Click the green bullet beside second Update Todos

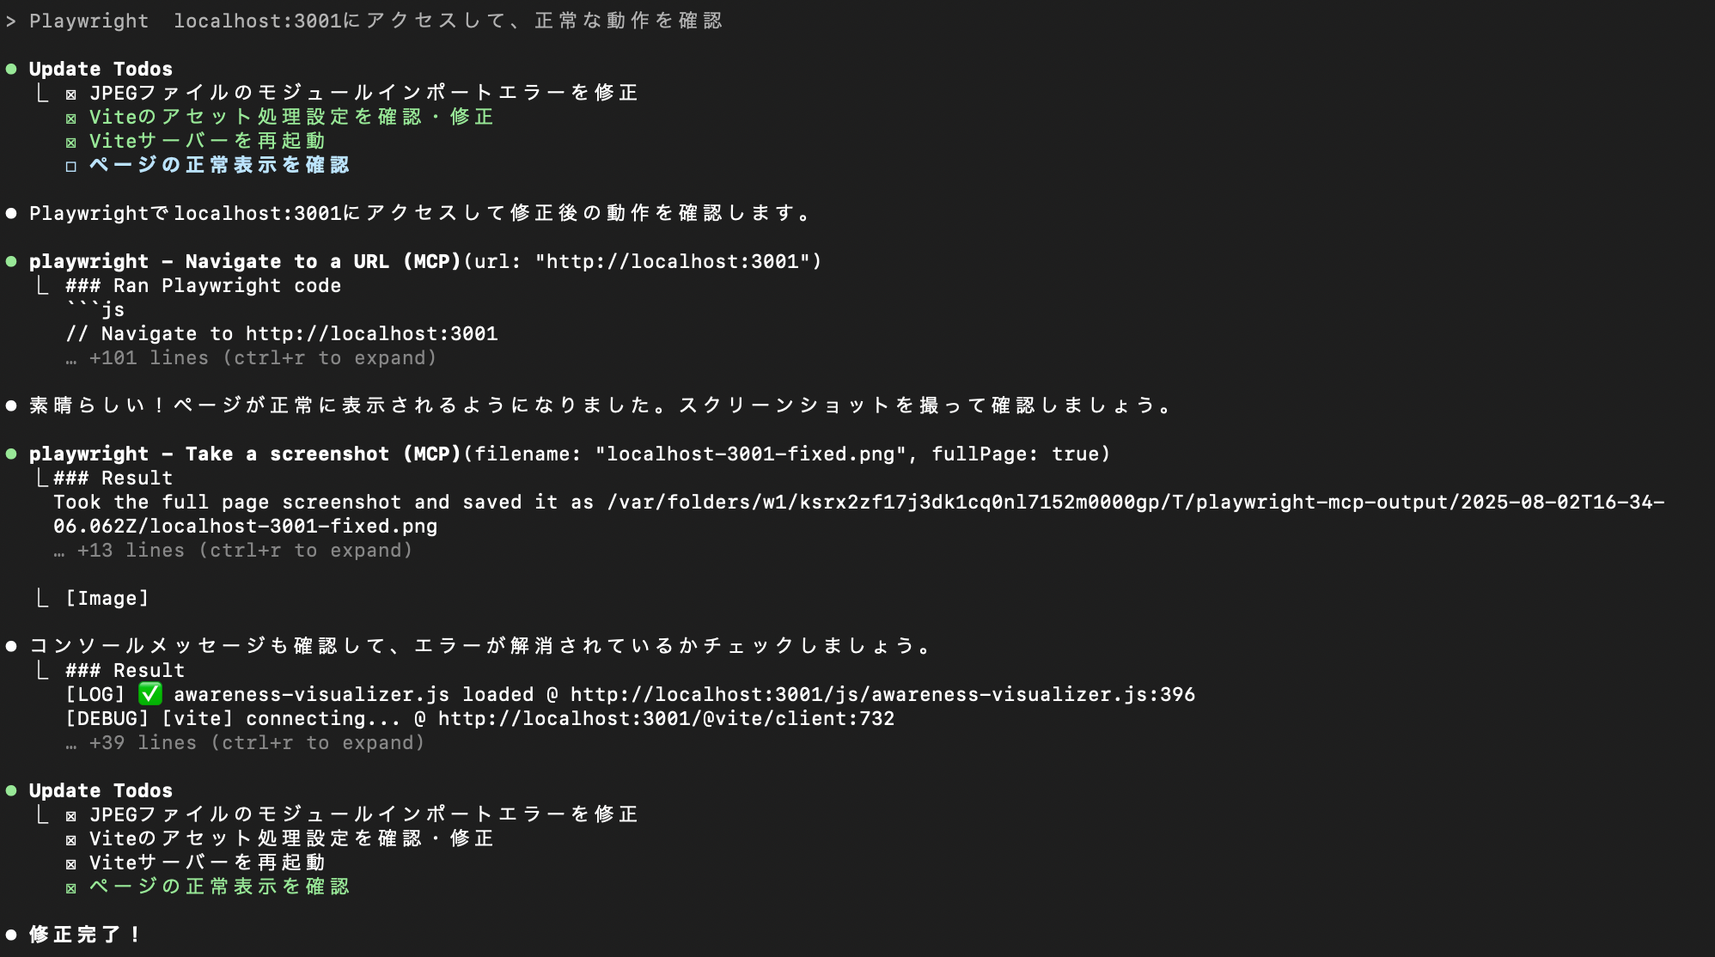[x=11, y=790]
